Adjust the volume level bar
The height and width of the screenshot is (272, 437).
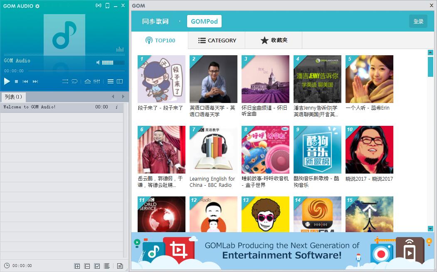(113, 63)
